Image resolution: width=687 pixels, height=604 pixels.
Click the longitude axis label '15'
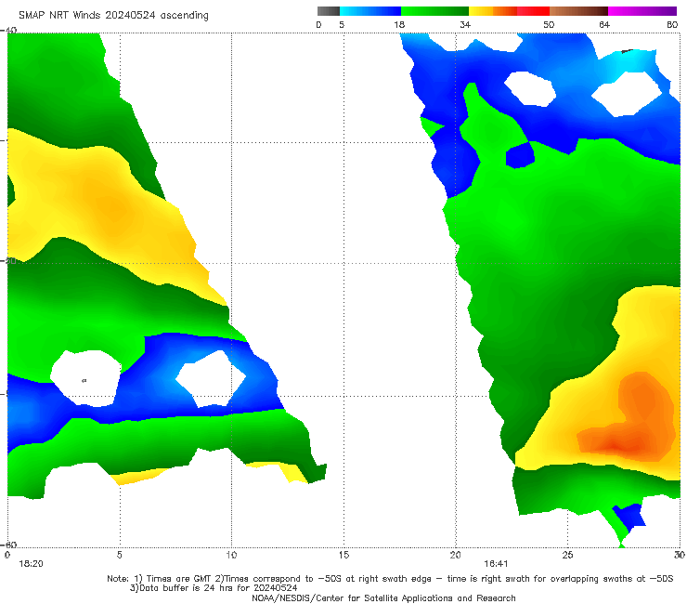point(343,556)
